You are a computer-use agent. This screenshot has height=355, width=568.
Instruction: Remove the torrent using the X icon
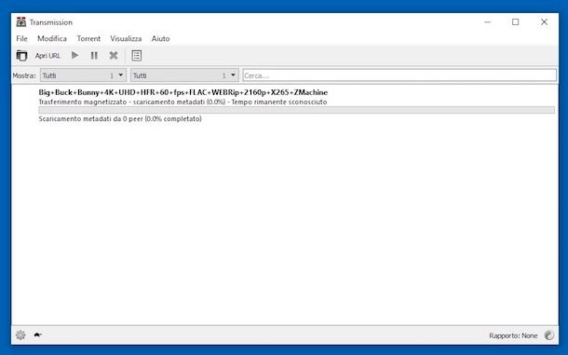(x=114, y=56)
